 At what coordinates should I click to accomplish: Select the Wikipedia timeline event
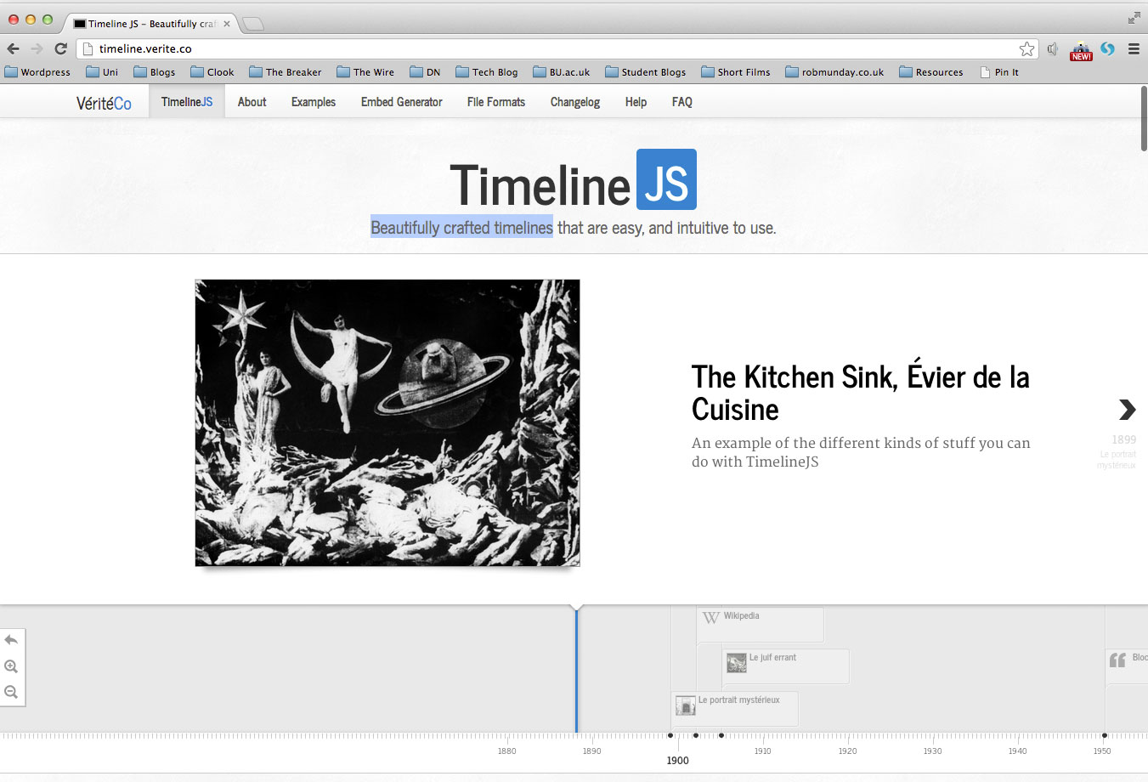(x=761, y=625)
